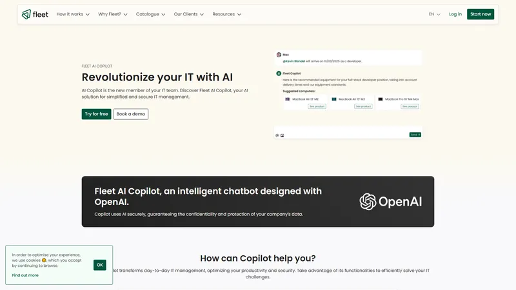Image resolution: width=516 pixels, height=290 pixels.
Task: Open the Resources menu
Action: [x=226, y=14]
